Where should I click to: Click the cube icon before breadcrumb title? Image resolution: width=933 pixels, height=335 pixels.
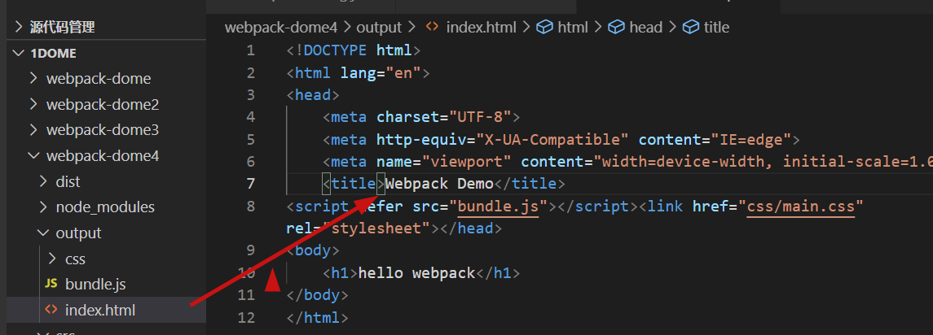click(x=690, y=28)
